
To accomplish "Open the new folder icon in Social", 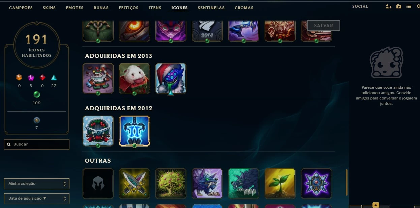I will pyautogui.click(x=399, y=6).
